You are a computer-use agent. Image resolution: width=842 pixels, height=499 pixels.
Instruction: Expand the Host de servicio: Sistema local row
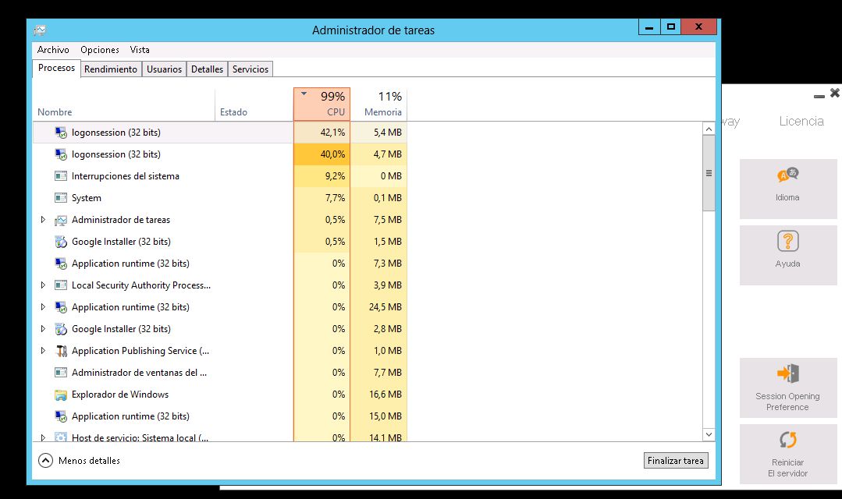pyautogui.click(x=43, y=437)
